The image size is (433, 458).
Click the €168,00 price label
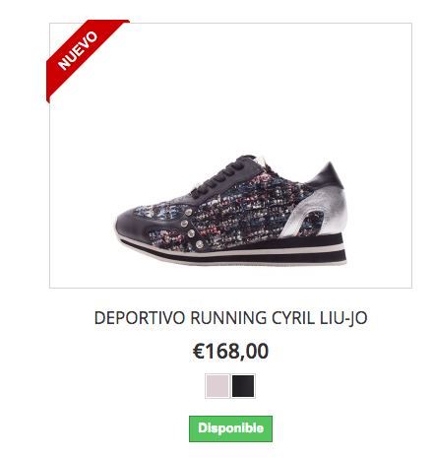click(230, 351)
